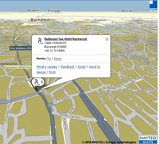The width and height of the screenshot is (159, 144).
Task: Click the Print link
Action: (x=52, y=72)
